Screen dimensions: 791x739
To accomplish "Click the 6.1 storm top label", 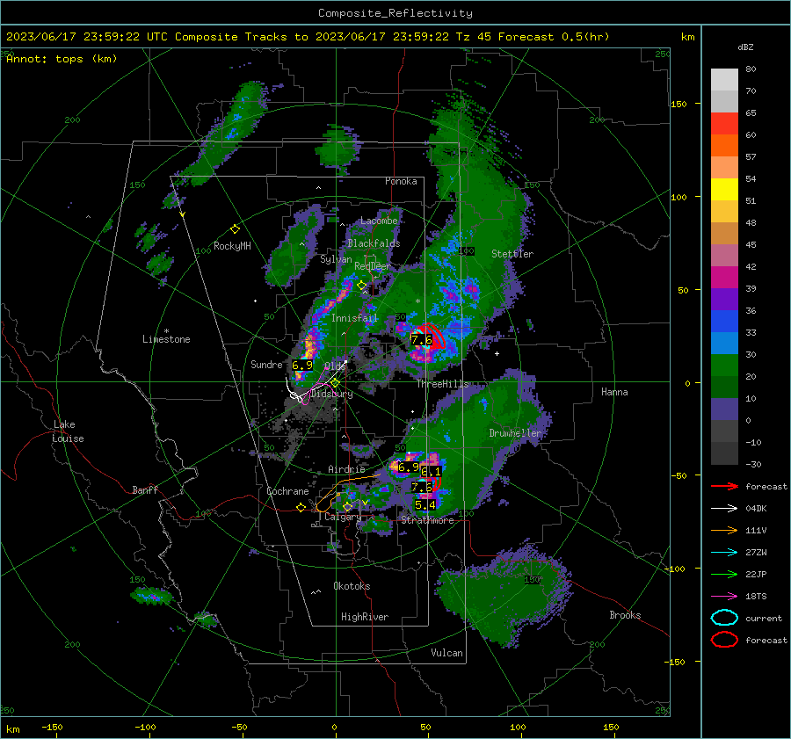I will point(432,472).
